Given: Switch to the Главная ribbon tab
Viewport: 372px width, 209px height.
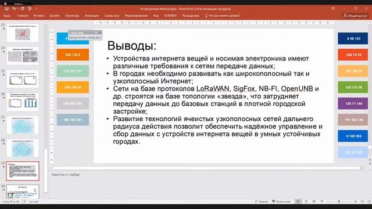Looking at the screenshot, I should coord(23,16).
